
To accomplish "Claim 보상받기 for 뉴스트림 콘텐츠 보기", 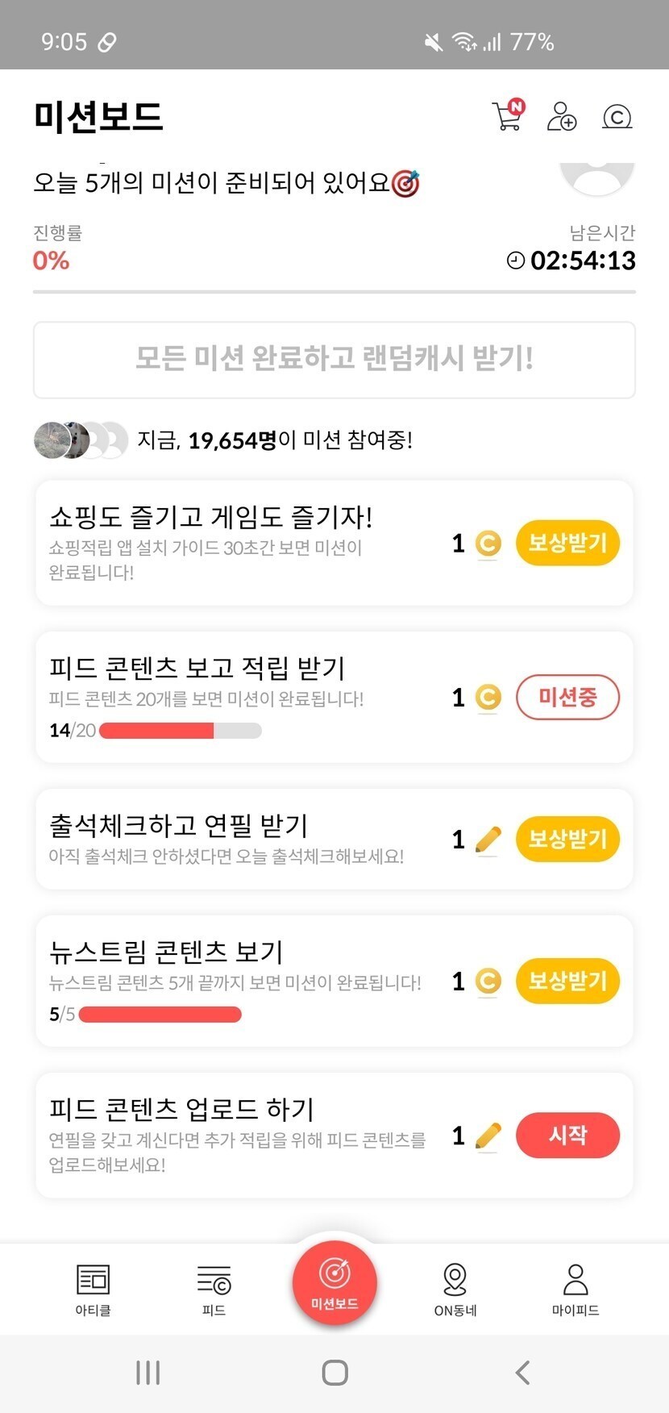I will click(567, 981).
